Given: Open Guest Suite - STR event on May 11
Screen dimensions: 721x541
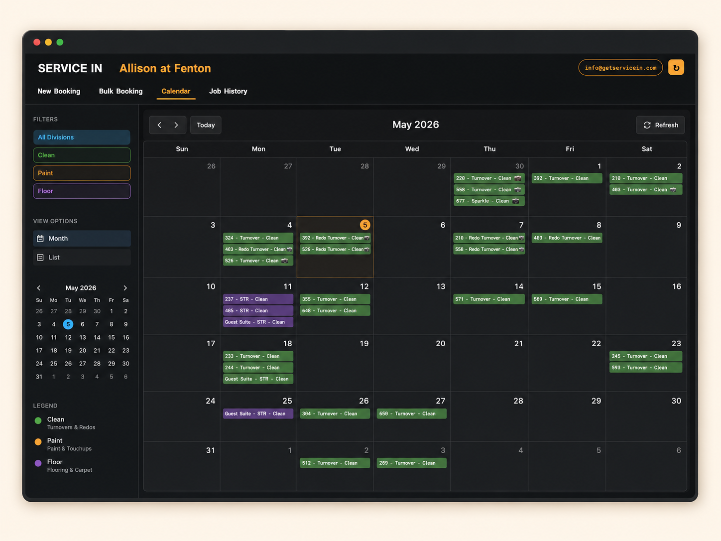Looking at the screenshot, I should 258,322.
